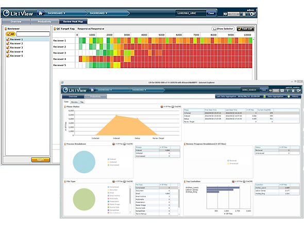The image size is (304, 228).
Task: Click the home icon in the front window
Action: click(92, 90)
